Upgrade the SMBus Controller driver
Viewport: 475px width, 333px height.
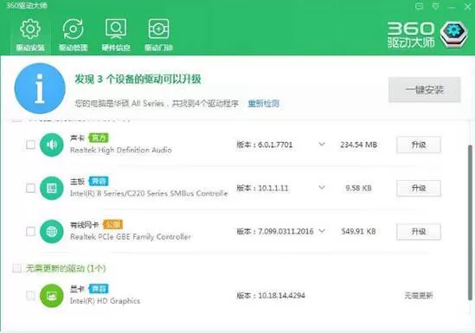tap(419, 189)
